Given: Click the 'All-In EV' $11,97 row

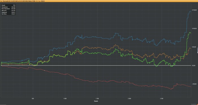Looking at the screenshot, I should click(x=8, y=10).
